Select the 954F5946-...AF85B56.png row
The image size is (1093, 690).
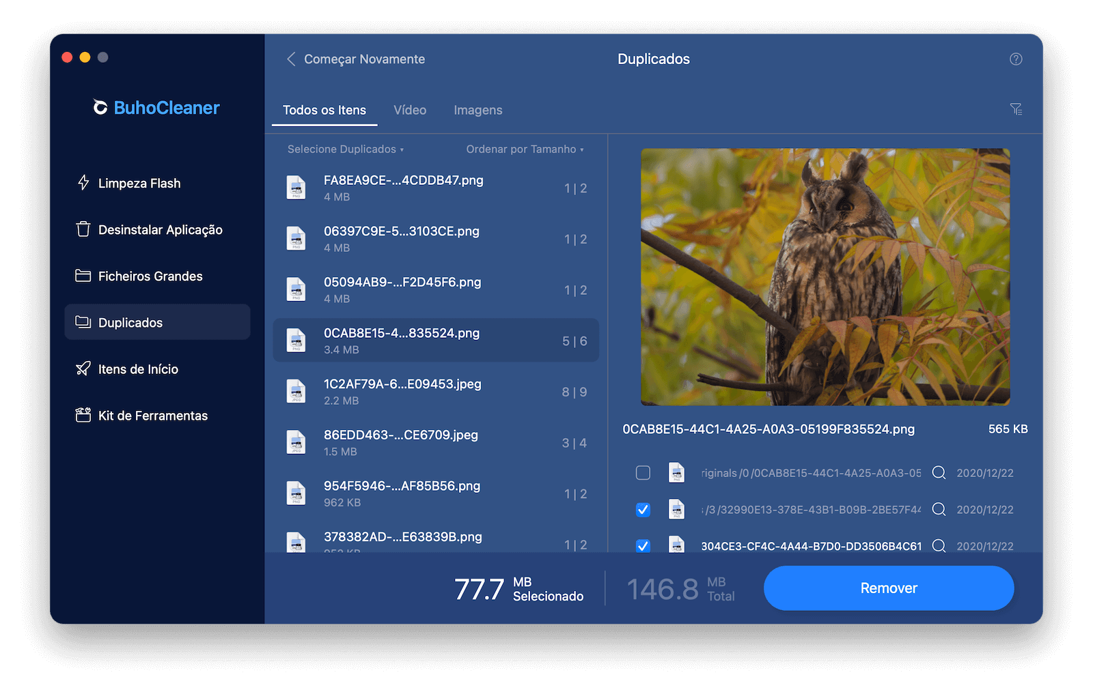pyautogui.click(x=436, y=493)
